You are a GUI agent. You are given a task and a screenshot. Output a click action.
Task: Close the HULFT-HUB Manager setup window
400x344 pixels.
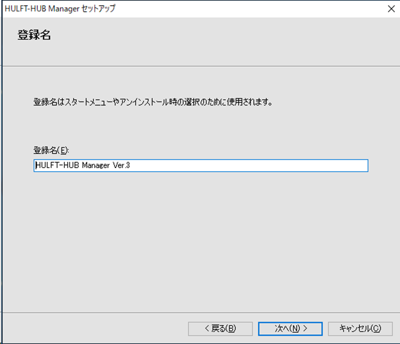pos(391,8)
